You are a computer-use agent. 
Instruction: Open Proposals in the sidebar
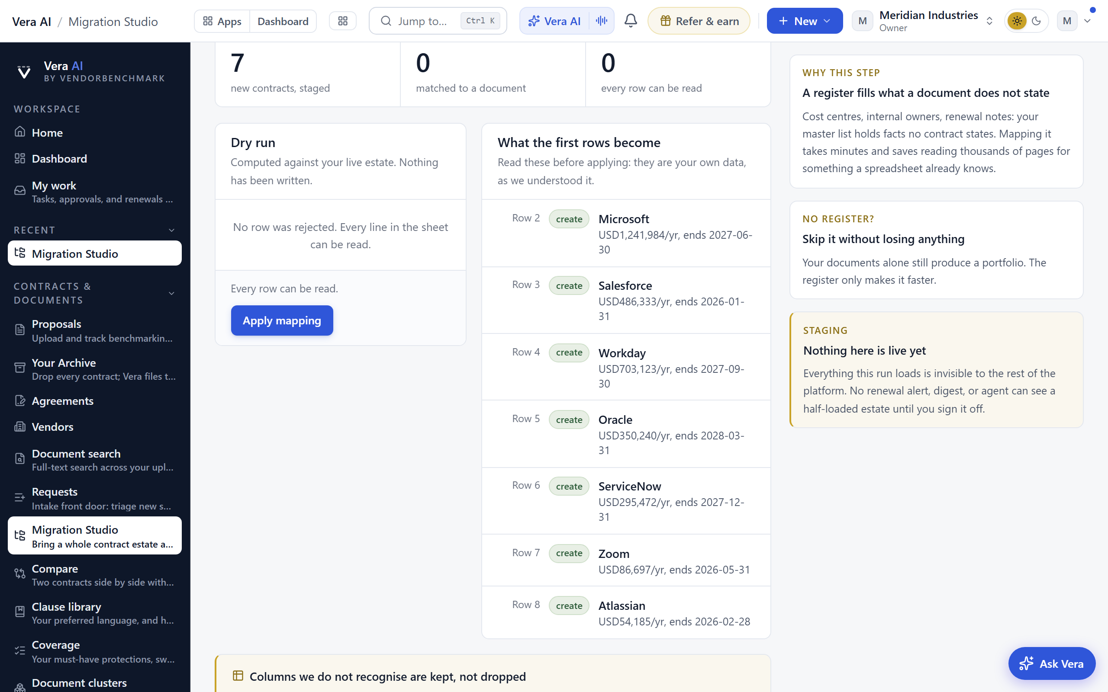95,330
